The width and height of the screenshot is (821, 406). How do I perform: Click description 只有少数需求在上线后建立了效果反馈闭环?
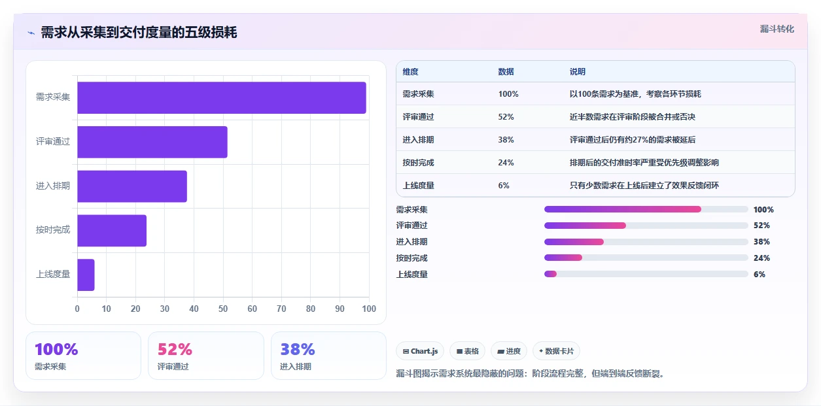pyautogui.click(x=644, y=186)
